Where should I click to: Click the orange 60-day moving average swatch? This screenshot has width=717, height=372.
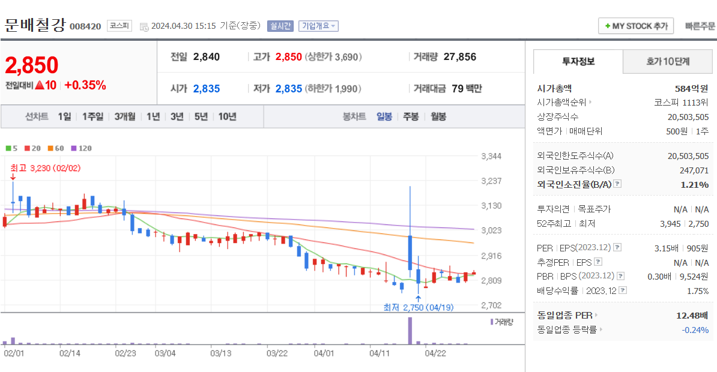[x=50, y=149]
